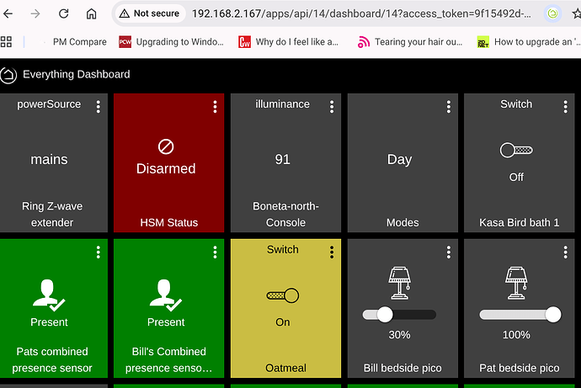The width and height of the screenshot is (581, 388).
Task: Click Bill's Combined presence person icon
Action: coord(166,294)
